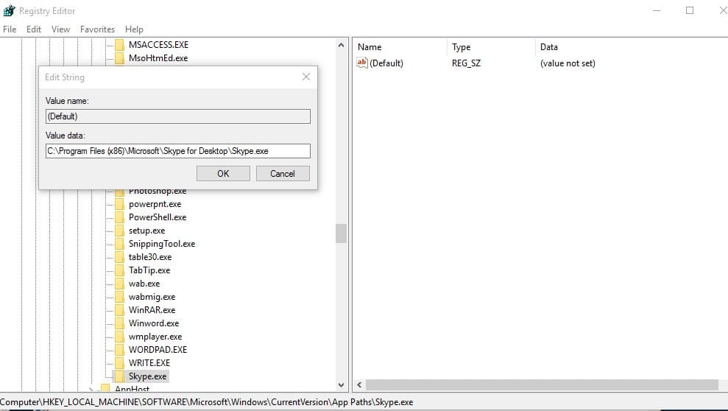Click the Value name field
The width and height of the screenshot is (728, 411).
click(178, 116)
